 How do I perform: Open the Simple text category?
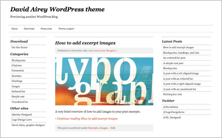click(18, 97)
